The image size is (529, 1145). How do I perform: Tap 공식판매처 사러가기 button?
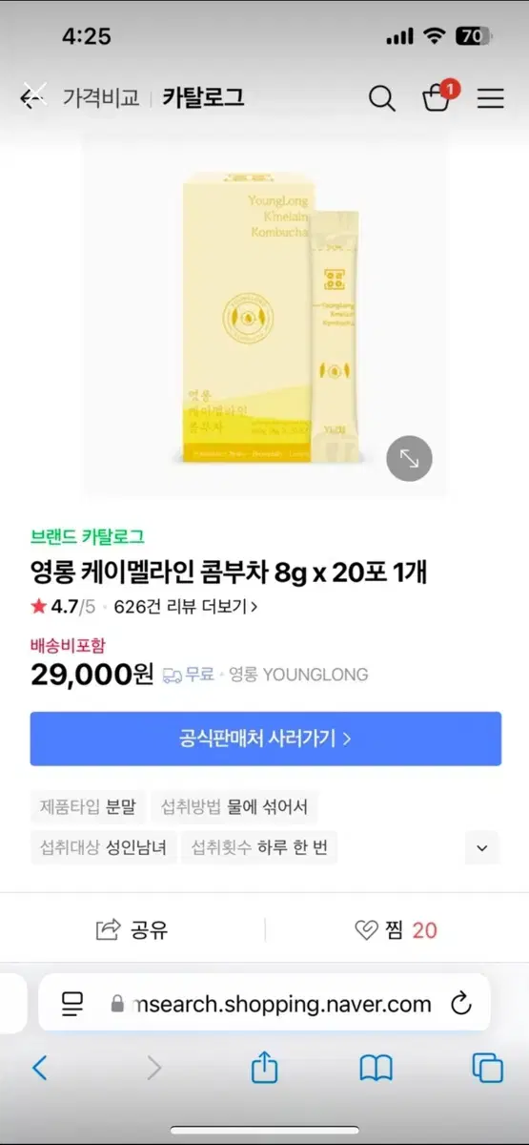pyautogui.click(x=265, y=739)
